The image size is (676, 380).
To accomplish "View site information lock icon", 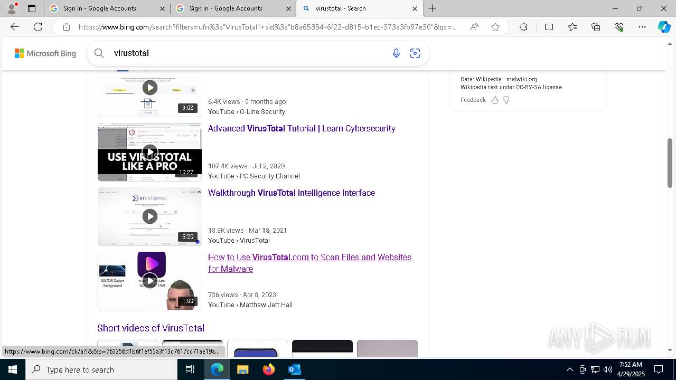I will click(67, 27).
